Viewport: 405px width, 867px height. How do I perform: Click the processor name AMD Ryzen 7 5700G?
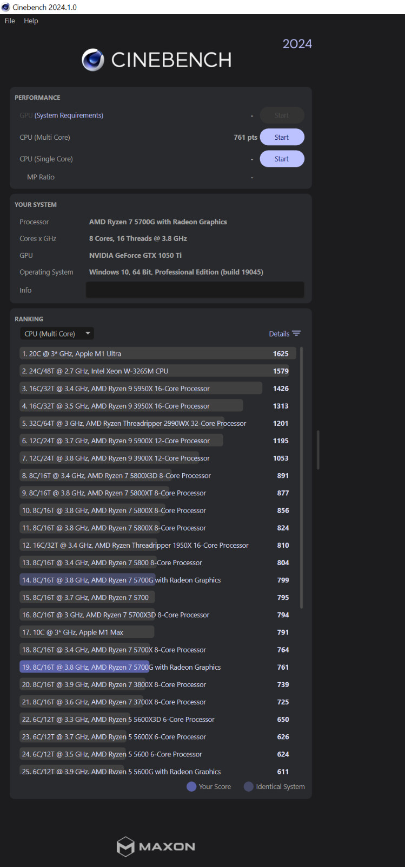coord(158,222)
